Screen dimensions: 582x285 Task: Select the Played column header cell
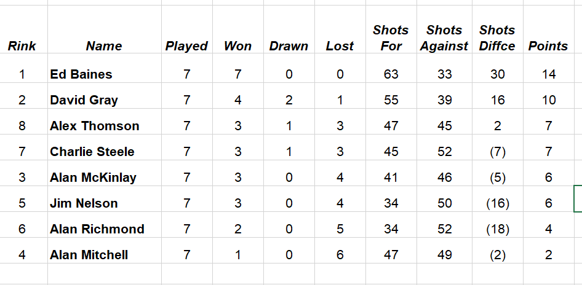[x=186, y=46]
